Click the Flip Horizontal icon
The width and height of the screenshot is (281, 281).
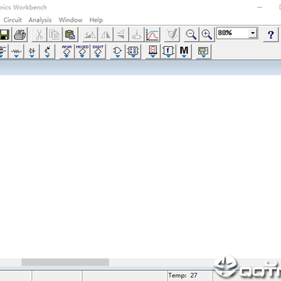point(105,34)
